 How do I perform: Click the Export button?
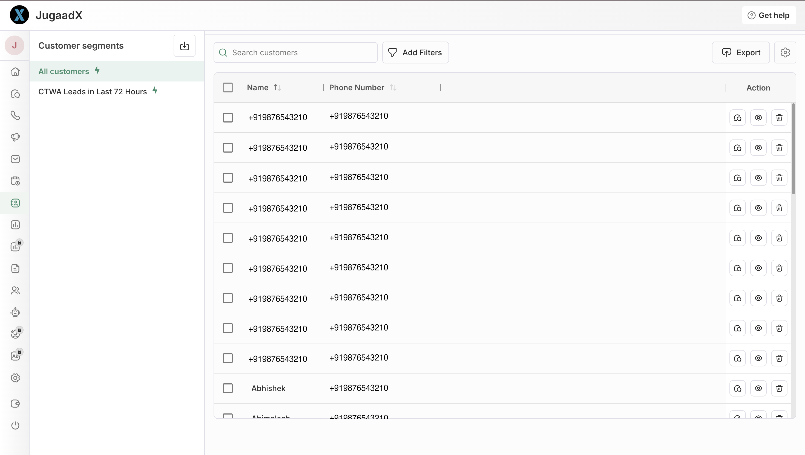click(741, 52)
